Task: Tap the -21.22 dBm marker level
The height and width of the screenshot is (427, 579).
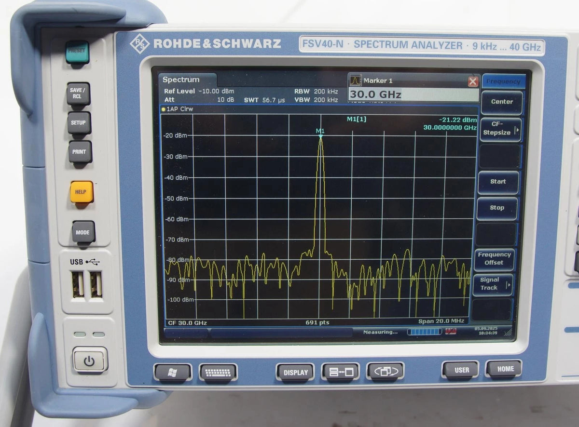Action: click(458, 120)
